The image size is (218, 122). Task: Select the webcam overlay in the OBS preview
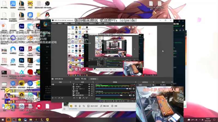tap(133, 69)
